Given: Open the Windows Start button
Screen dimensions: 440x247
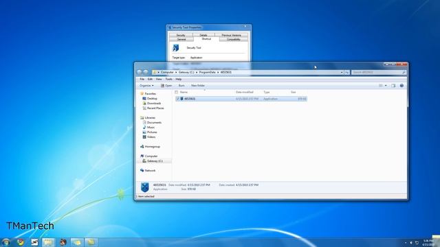Looking at the screenshot, I should [x=5, y=242].
